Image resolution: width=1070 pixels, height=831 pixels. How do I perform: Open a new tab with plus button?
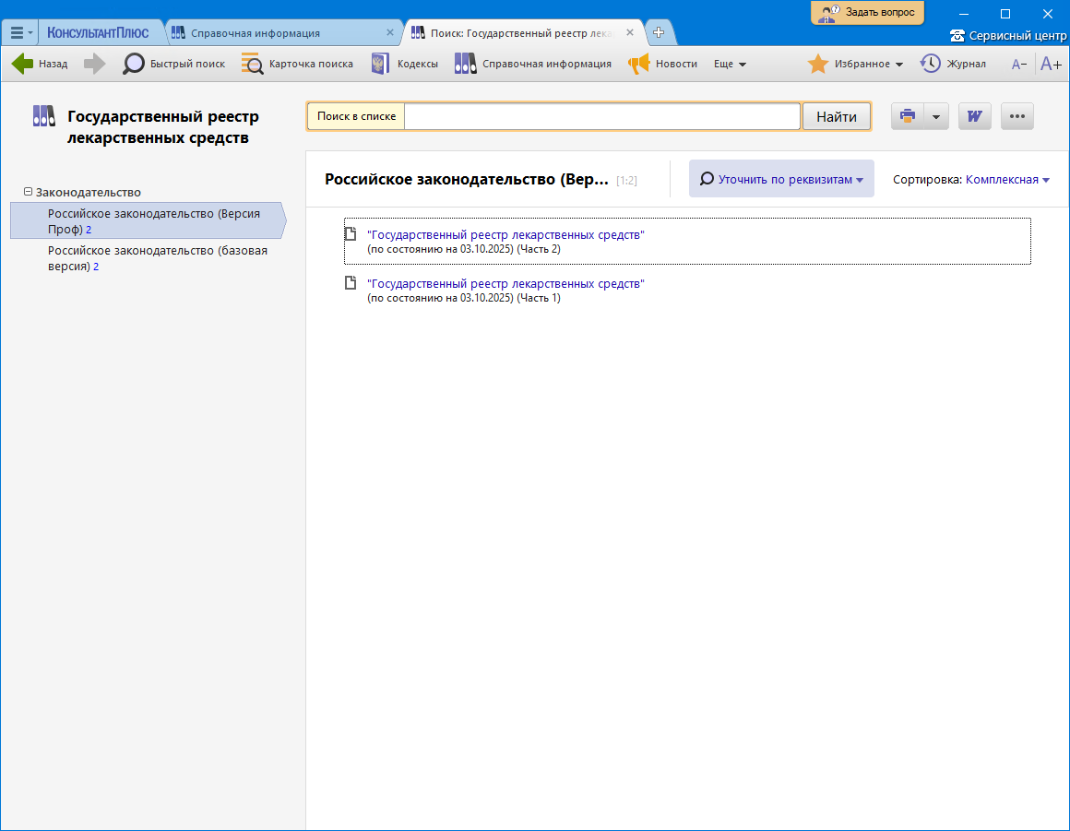659,32
